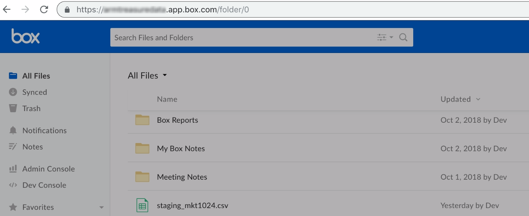Reload the page with browser refresh button
Viewport: 529px width, 216px height.
(x=44, y=9)
